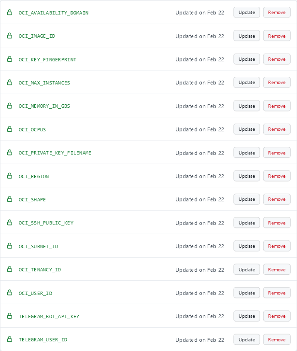Click the lock icon next to OCI_SSH_PUBLIC_KEY
This screenshot has width=297, height=351.
10,223
